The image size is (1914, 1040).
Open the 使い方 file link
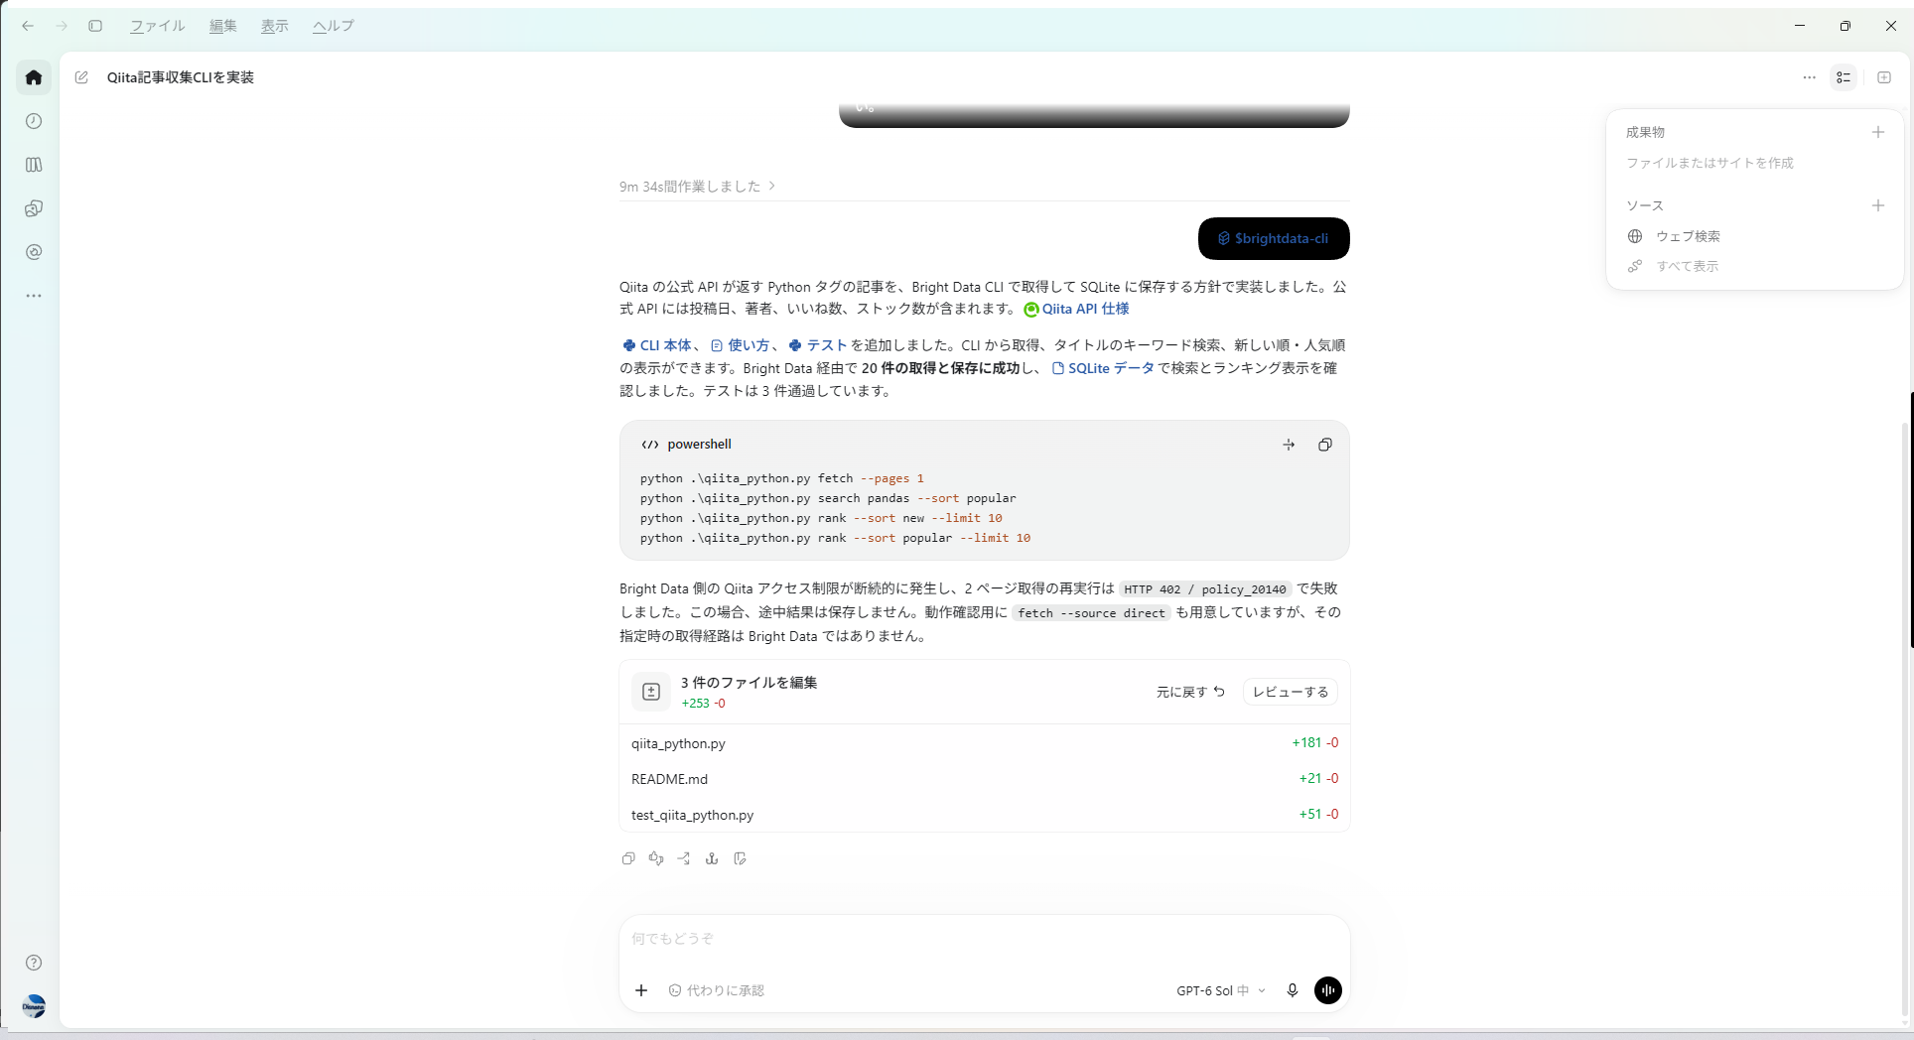click(x=741, y=345)
